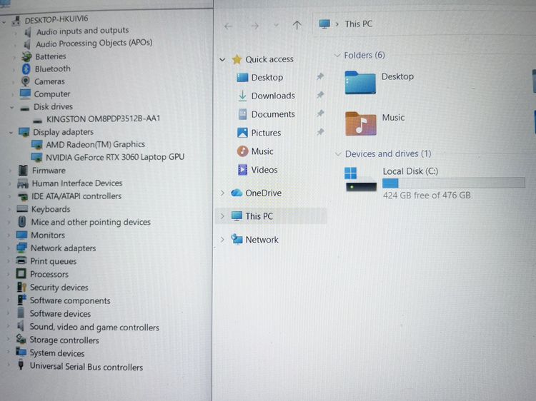Viewport: 536px width, 401px height.
Task: Click This PC in the address bar
Action: 358,24
